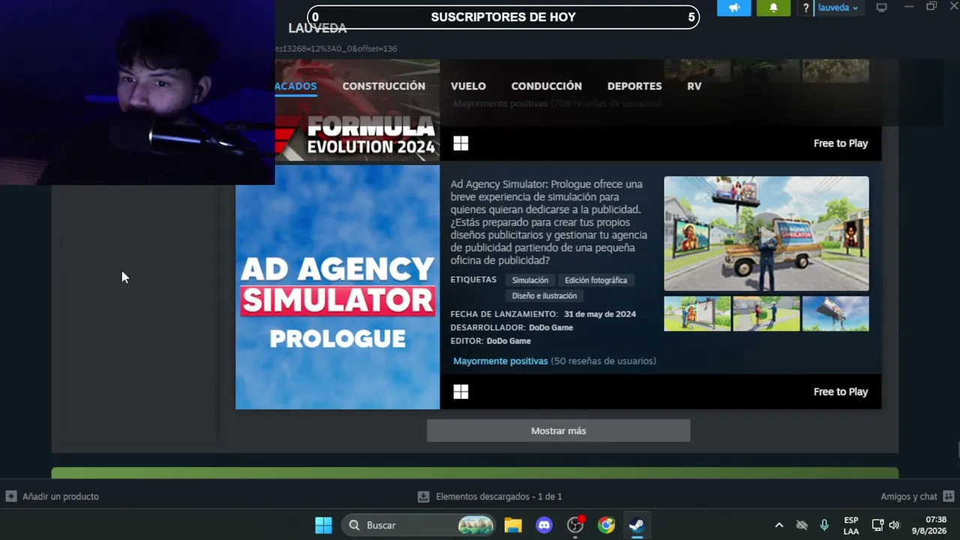
Task: Load more games with Mostrar más
Action: (x=559, y=431)
